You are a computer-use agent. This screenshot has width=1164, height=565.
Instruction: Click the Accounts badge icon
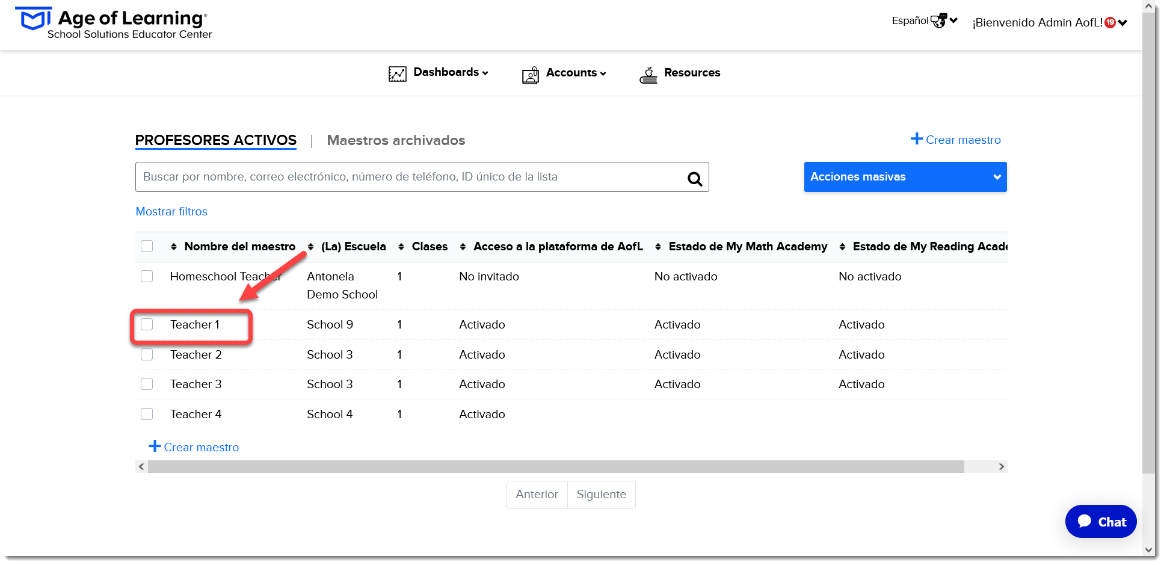coord(531,75)
